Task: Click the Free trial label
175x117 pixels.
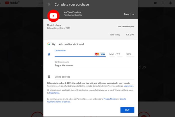Action: pyautogui.click(x=129, y=15)
